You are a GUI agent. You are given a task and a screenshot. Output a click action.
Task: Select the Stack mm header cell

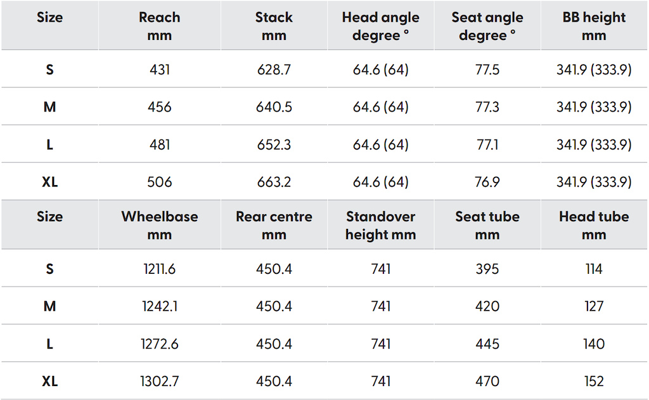click(x=274, y=26)
